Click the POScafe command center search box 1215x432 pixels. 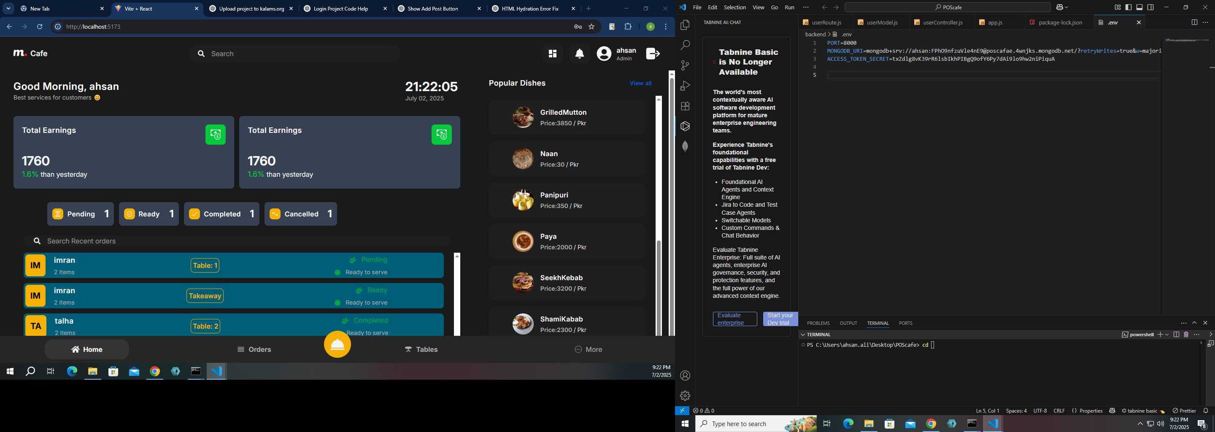947,8
